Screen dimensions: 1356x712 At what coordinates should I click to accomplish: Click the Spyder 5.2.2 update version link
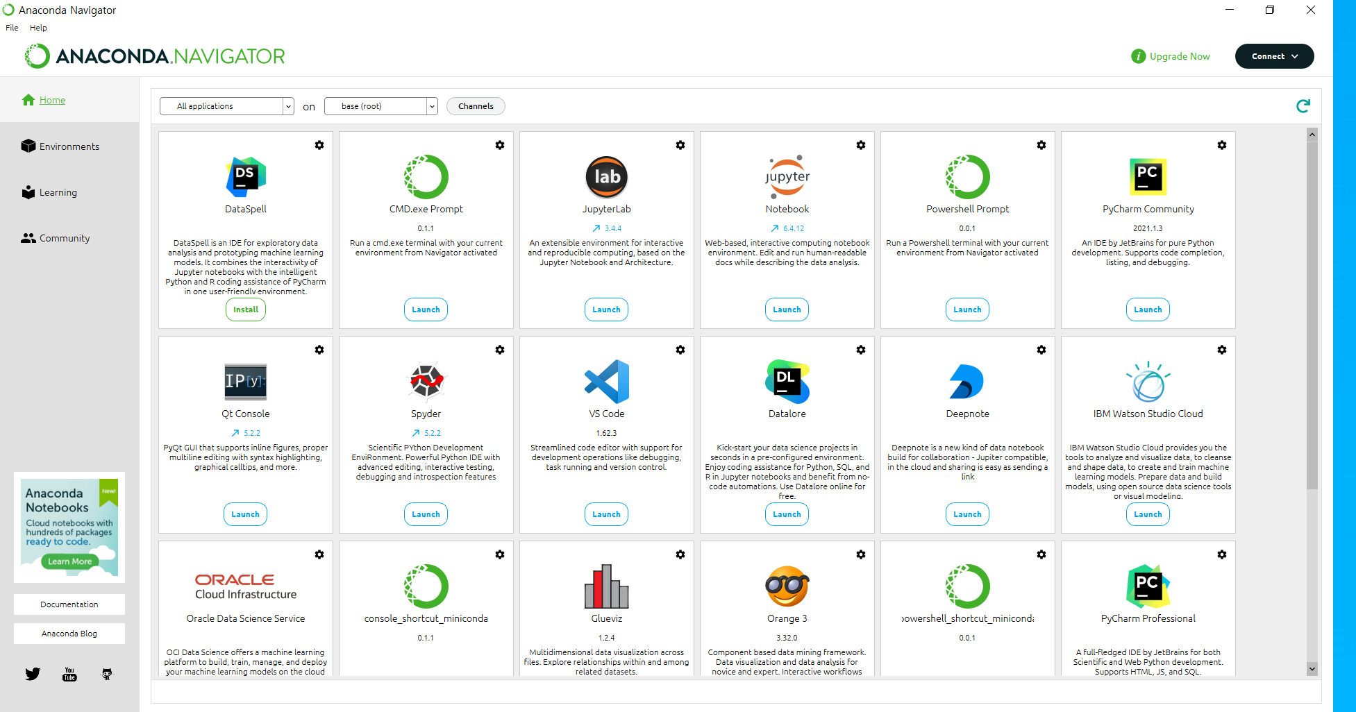tap(426, 433)
